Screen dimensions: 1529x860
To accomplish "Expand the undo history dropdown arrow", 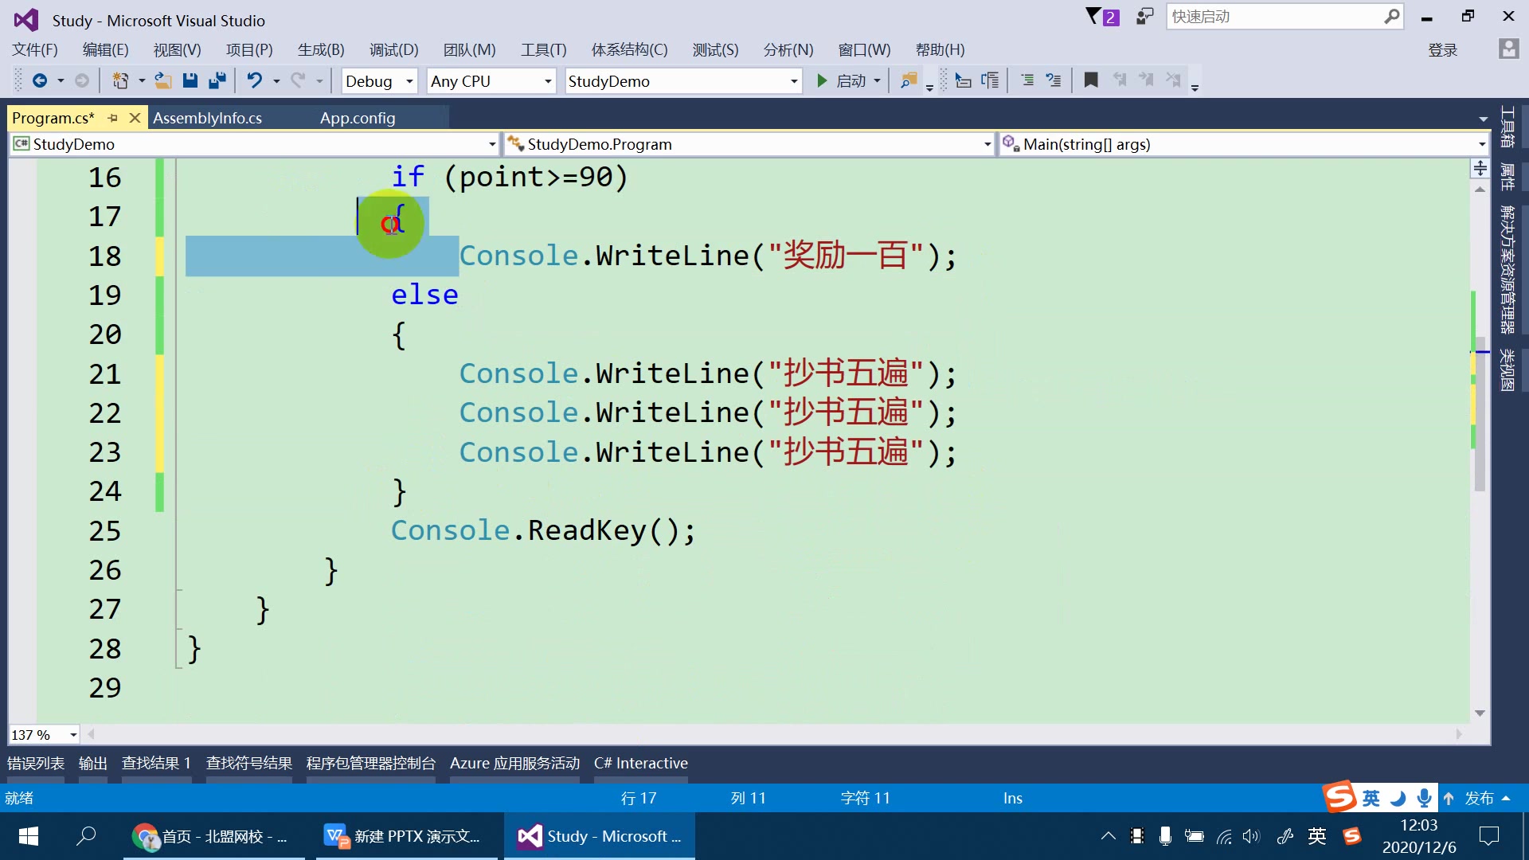I will tap(276, 81).
